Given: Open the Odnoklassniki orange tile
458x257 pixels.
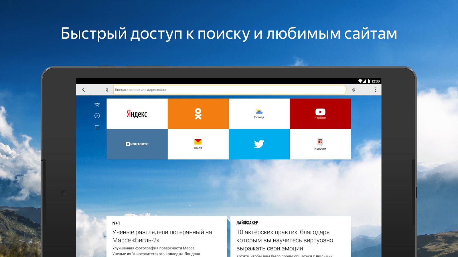Looking at the screenshot, I should tap(198, 114).
